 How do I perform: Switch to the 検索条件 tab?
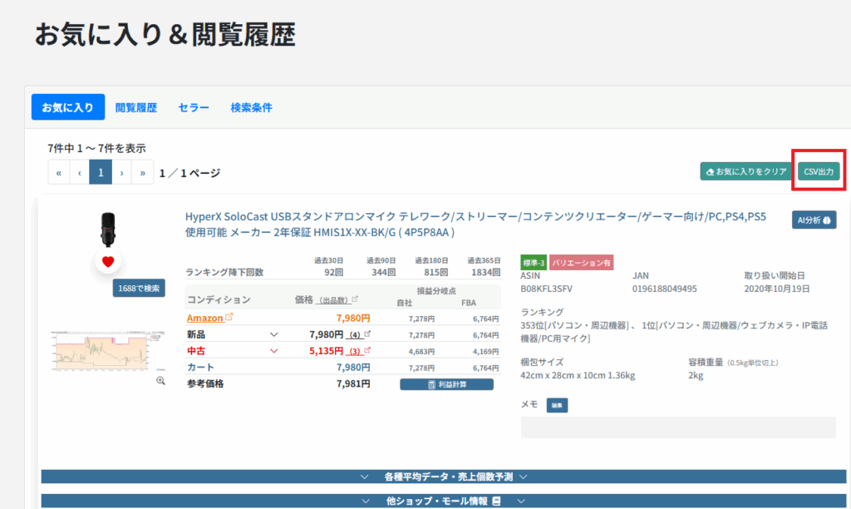[x=251, y=107]
